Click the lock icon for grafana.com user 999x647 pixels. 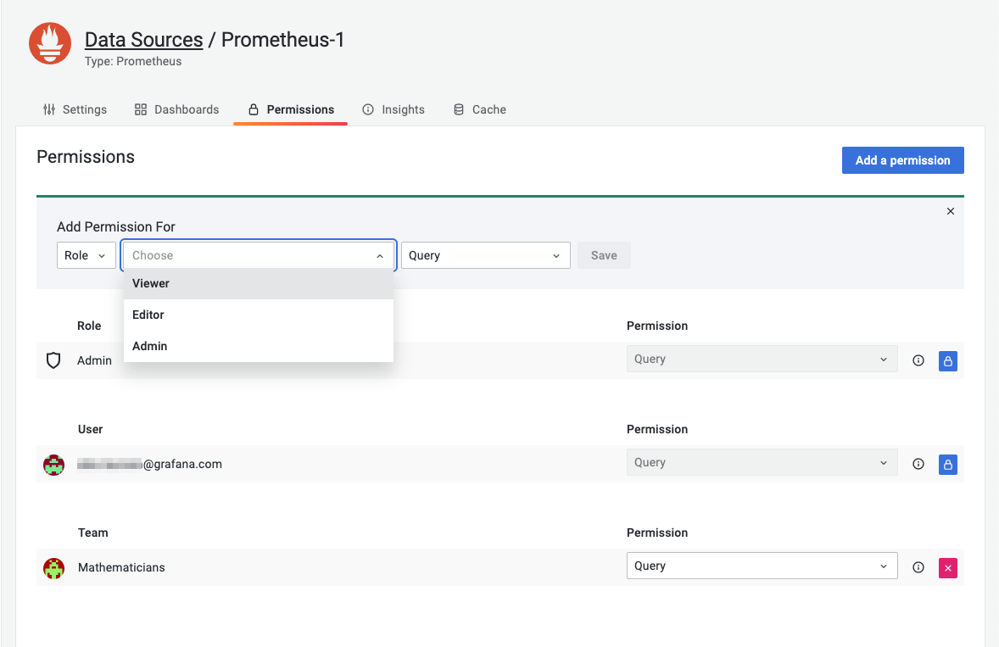click(x=948, y=464)
